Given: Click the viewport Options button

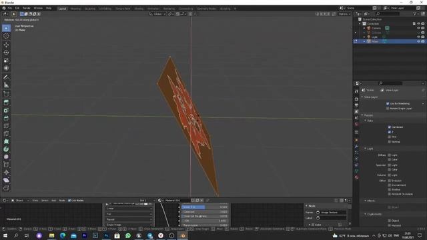Looking at the screenshot, I should point(344,14).
